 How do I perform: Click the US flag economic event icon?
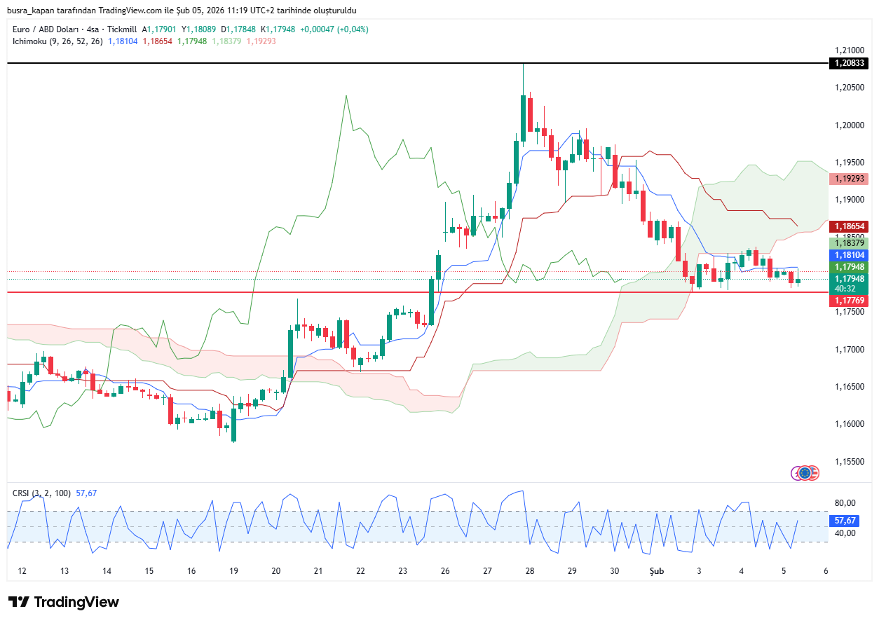812,473
